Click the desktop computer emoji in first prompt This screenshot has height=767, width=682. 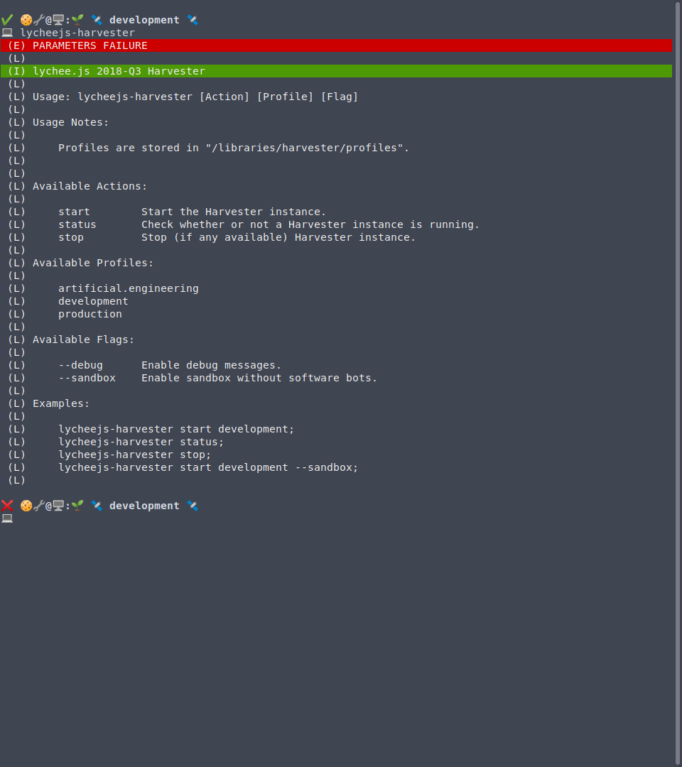pos(58,20)
